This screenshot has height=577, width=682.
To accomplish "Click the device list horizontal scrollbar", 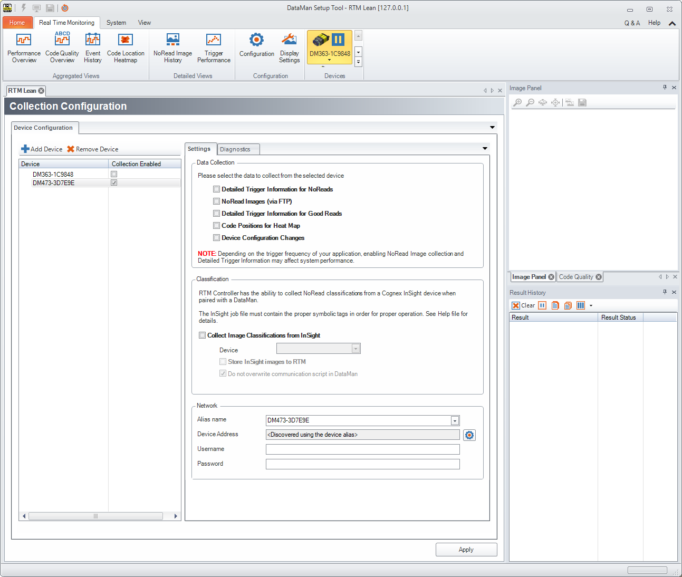I will tap(95, 516).
